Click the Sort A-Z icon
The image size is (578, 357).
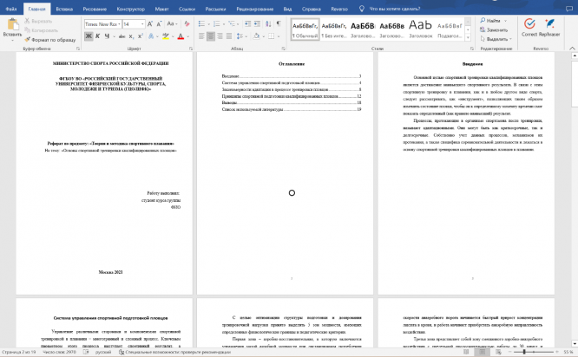pyautogui.click(x=268, y=24)
